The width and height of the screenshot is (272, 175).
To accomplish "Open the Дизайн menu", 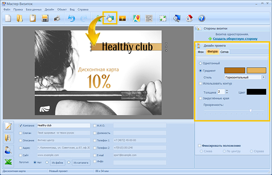I will click(49, 10).
